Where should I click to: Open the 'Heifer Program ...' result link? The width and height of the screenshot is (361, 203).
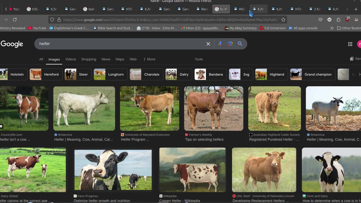pos(135,140)
